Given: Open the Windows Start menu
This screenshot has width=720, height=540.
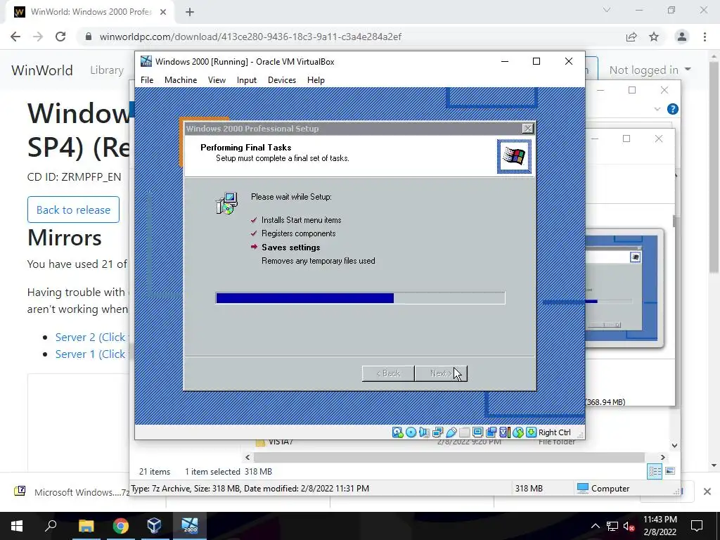Looking at the screenshot, I should pyautogui.click(x=17, y=526).
